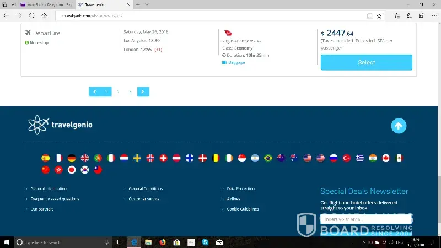Image resolution: width=441 pixels, height=248 pixels.
Task: Select the Virgin Atlantic VS142 flight
Action: coord(366,62)
